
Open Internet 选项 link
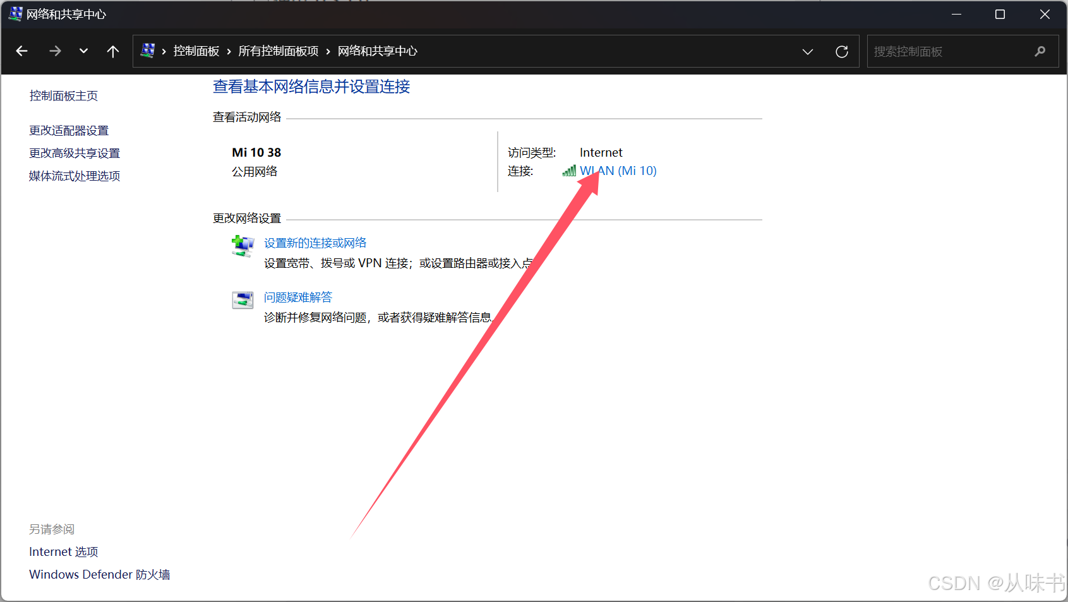[x=64, y=552]
